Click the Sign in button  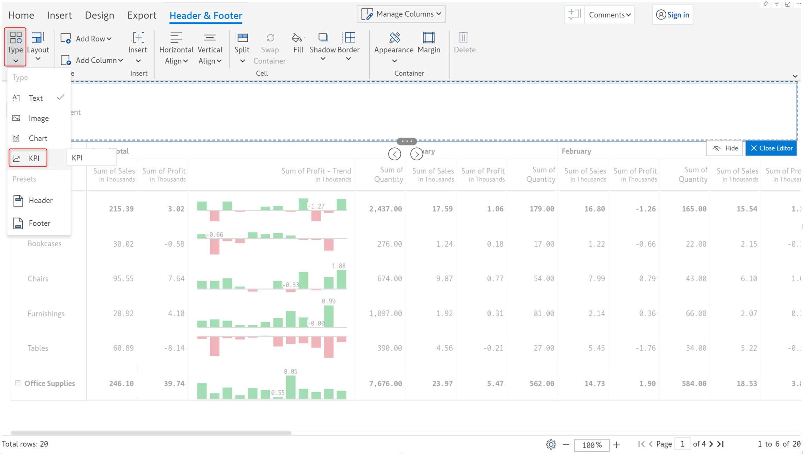(x=672, y=15)
